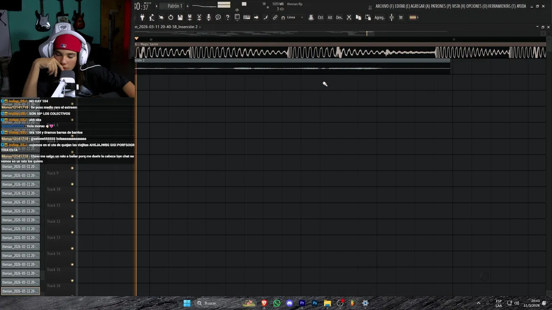Click the curved line tool icon
552x310 pixels.
tap(266, 17)
